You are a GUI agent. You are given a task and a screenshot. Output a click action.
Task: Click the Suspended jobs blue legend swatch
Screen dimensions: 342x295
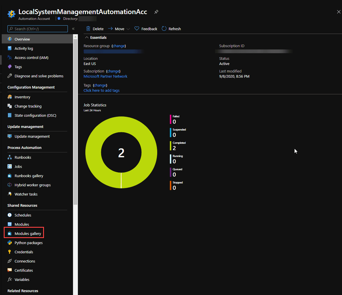pyautogui.click(x=170, y=133)
